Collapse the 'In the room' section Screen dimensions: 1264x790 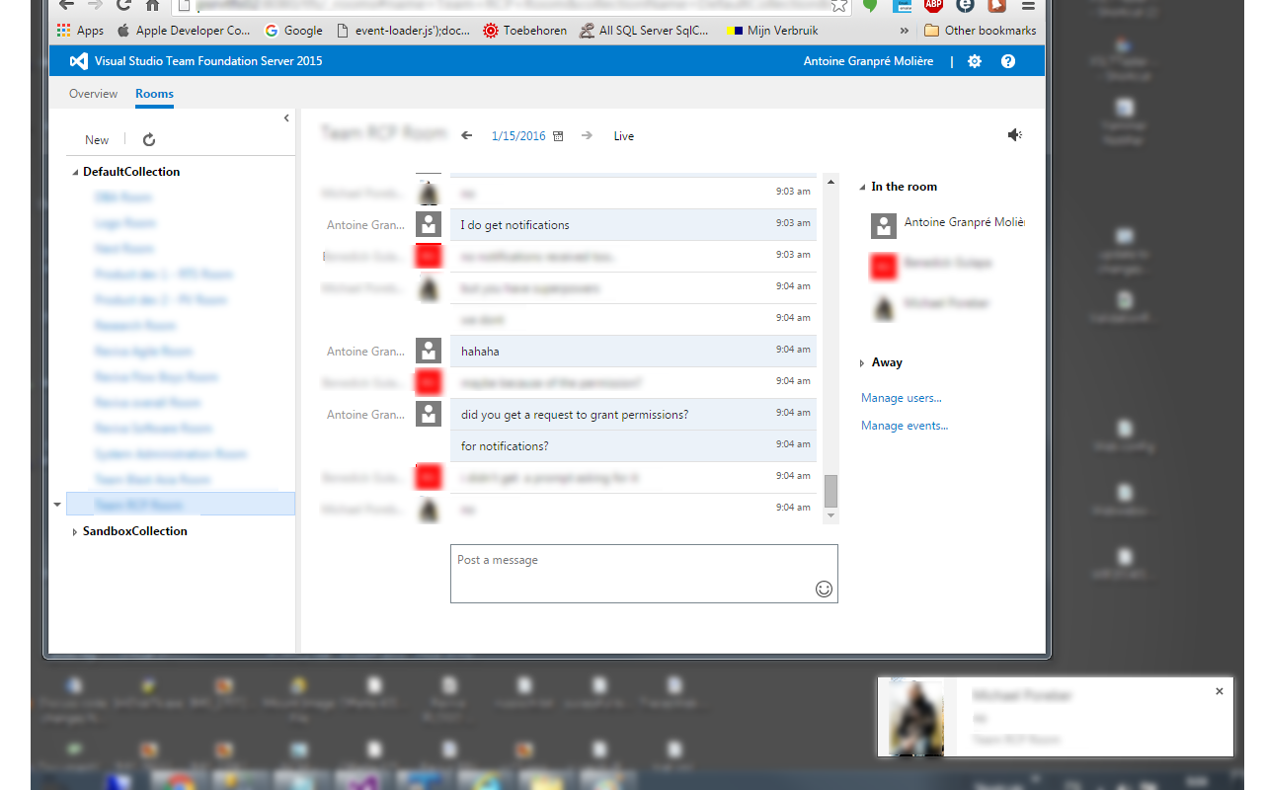(x=863, y=187)
